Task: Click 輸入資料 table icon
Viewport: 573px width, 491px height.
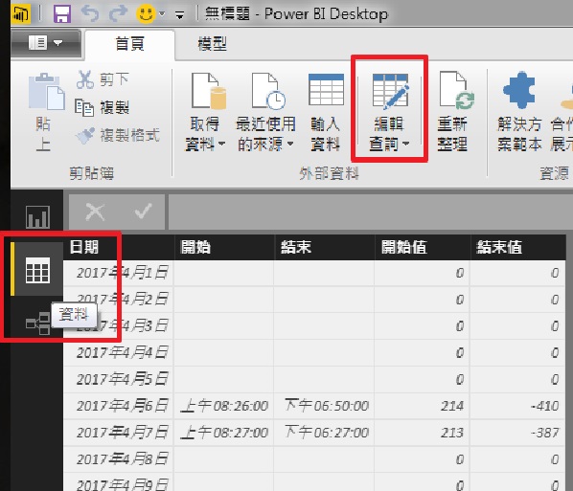Action: point(326,112)
